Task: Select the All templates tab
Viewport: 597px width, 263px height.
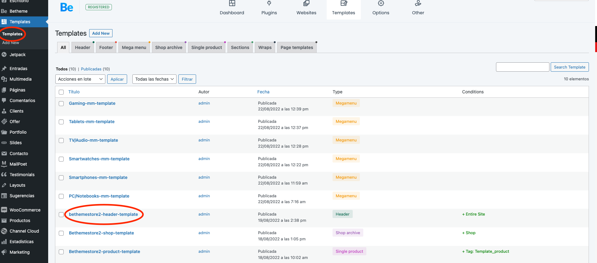Action: (63, 47)
